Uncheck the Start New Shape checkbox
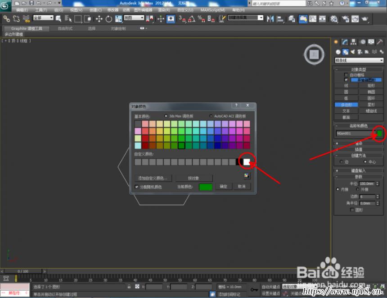 346,80
